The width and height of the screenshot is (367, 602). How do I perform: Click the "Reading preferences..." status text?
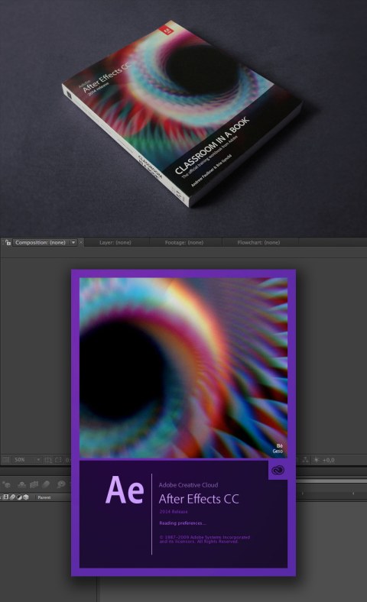[183, 523]
